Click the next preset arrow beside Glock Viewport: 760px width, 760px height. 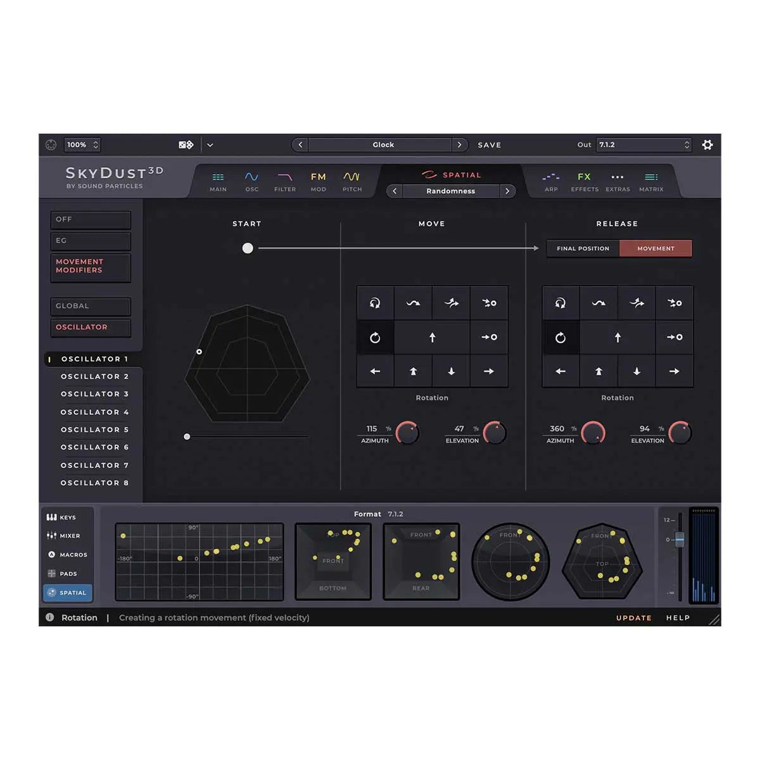460,144
